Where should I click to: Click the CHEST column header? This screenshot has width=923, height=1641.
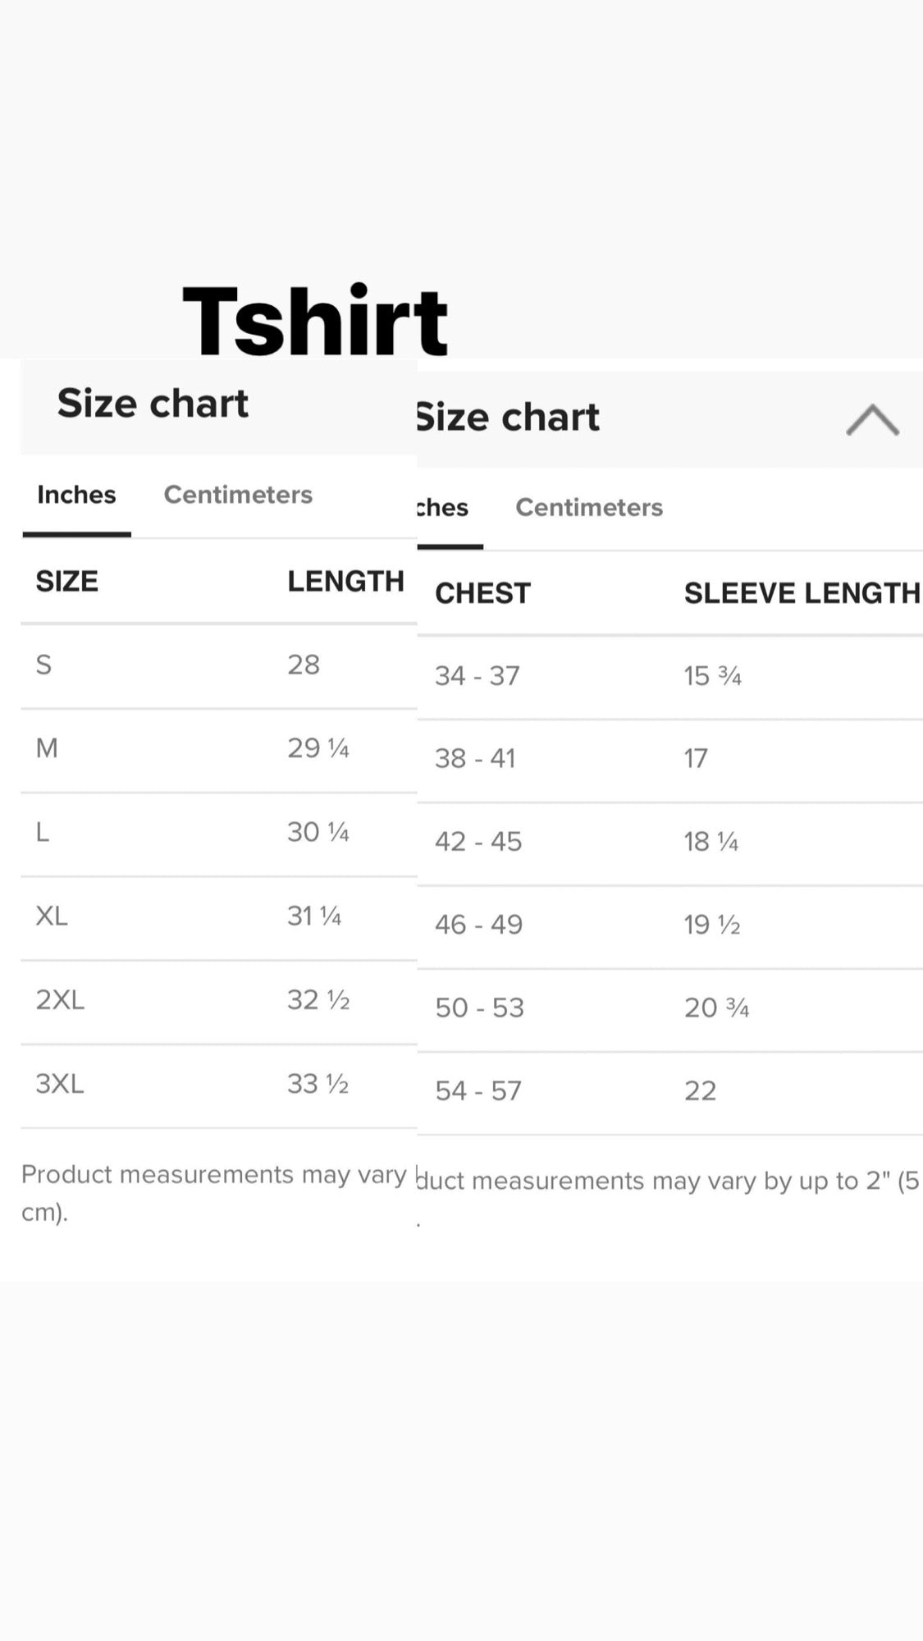point(482,593)
